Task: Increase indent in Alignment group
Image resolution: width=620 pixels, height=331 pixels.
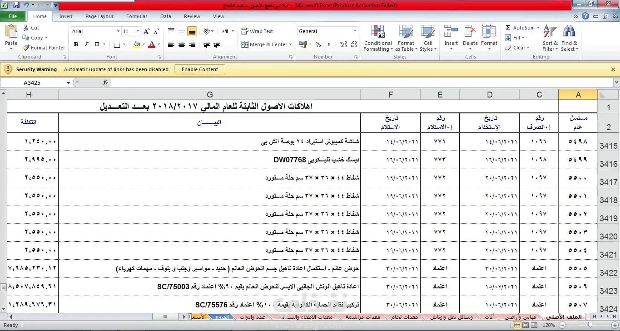Action: (218, 44)
